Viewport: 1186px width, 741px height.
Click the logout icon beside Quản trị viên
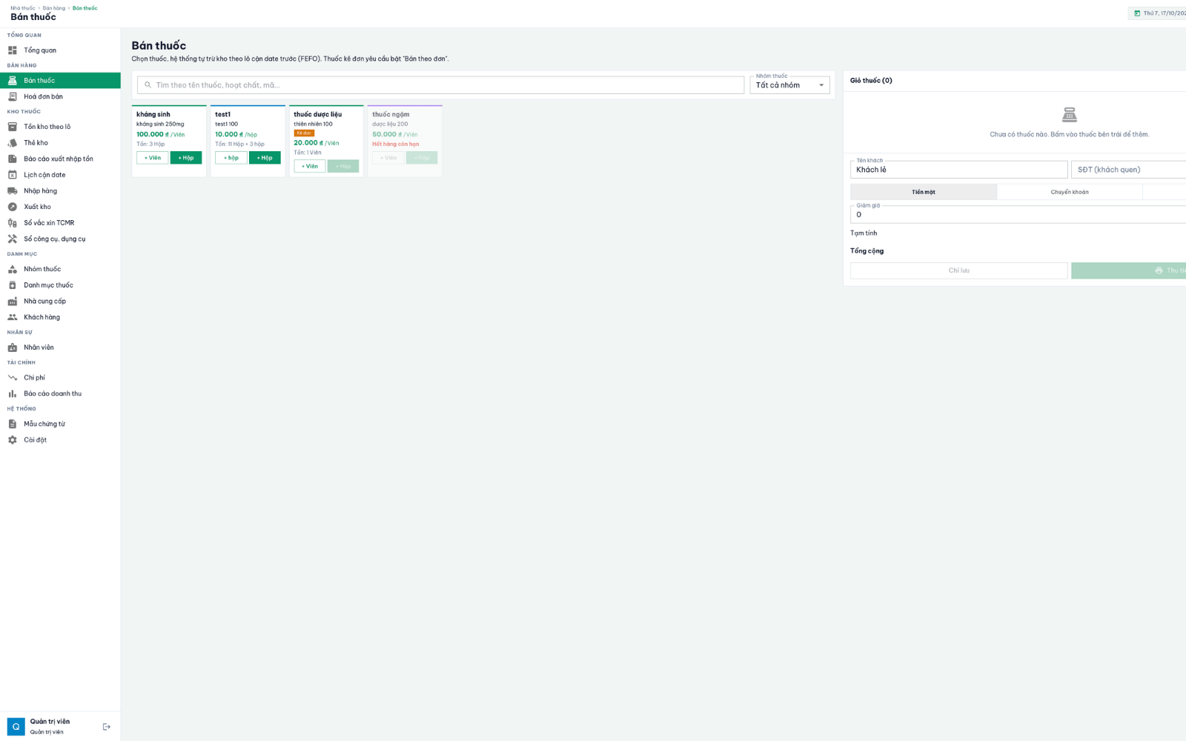pyautogui.click(x=107, y=727)
